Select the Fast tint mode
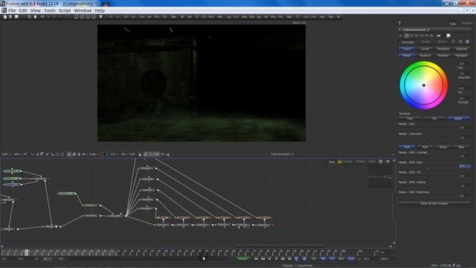The height and width of the screenshot is (268, 476). pos(410,118)
